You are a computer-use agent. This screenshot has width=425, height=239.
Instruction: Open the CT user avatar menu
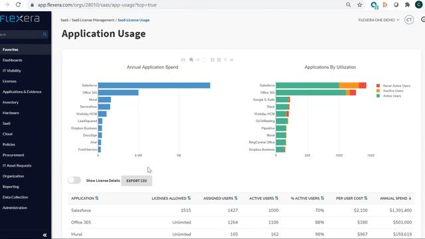[409, 20]
